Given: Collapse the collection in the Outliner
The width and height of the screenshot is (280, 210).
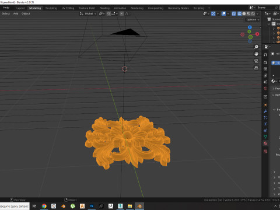Looking at the screenshot, I should click(x=269, y=24).
